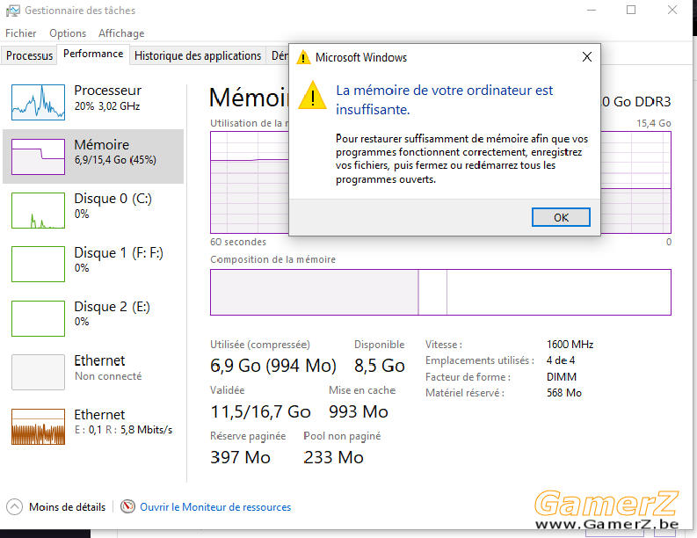The height and width of the screenshot is (538, 697).
Task: Switch to Historique des applications tab
Action: pyautogui.click(x=198, y=55)
